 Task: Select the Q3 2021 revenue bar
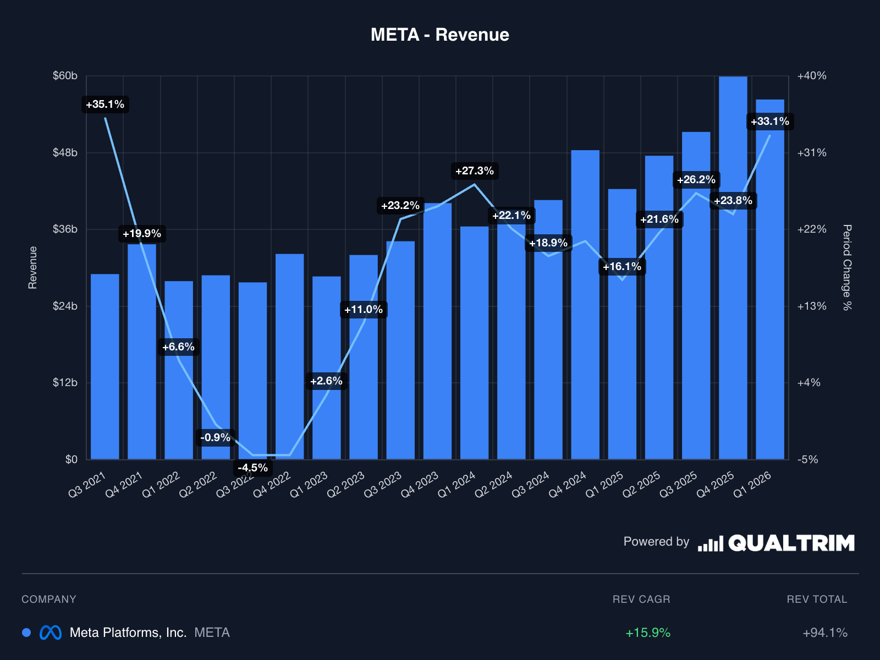(x=105, y=367)
